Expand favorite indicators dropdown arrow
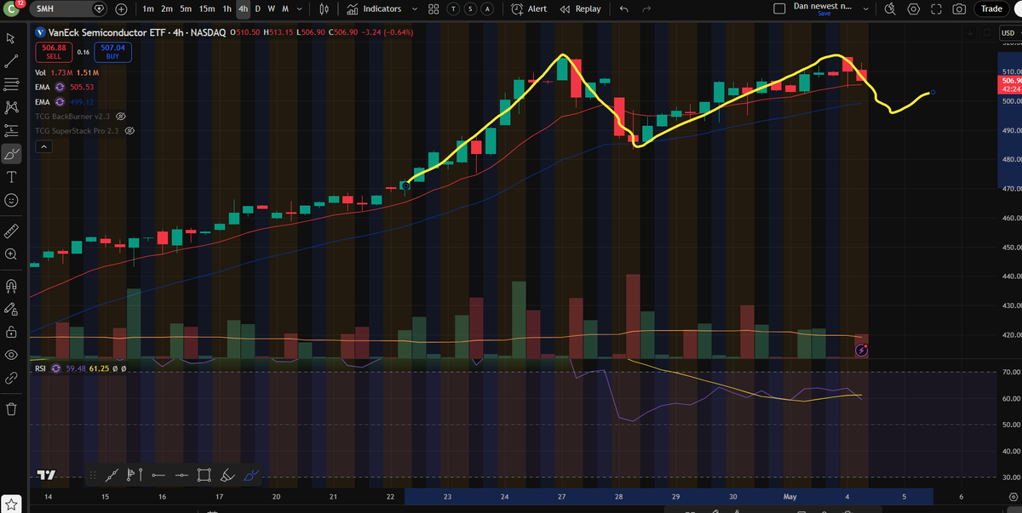The height and width of the screenshot is (513, 1022). (x=414, y=9)
